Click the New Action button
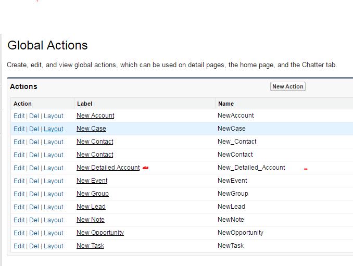 coord(287,86)
